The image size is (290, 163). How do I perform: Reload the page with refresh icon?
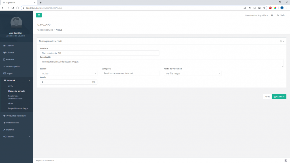(x=12, y=8)
